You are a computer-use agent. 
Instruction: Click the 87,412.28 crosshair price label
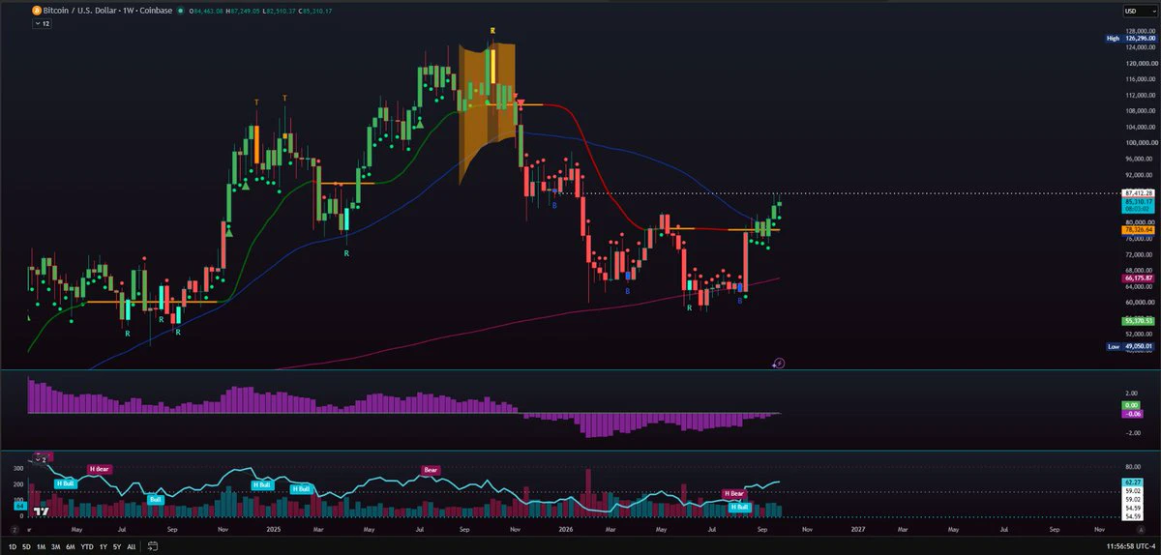tap(1138, 193)
